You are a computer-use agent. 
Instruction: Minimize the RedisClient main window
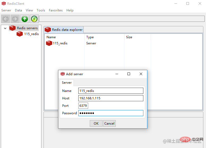pos(176,3)
